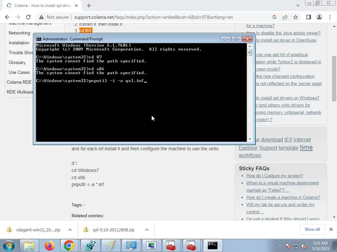Click page scrollbar down arrow

(x=334, y=217)
